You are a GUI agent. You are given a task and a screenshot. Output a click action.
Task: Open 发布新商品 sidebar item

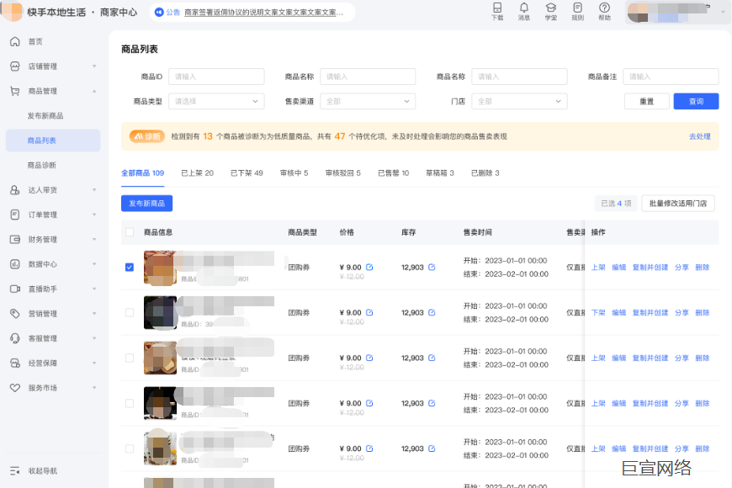[x=45, y=116]
